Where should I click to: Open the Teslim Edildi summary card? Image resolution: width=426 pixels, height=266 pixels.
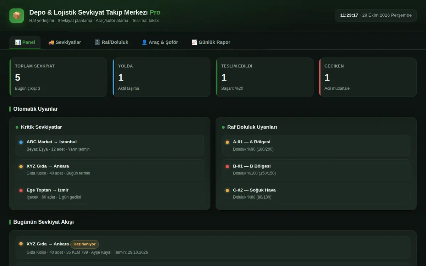264,77
